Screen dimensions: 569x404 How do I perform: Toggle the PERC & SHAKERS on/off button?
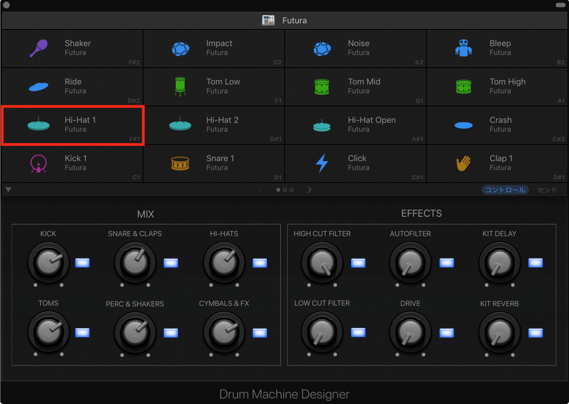click(171, 332)
